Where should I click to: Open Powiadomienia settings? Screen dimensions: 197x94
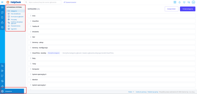[x=16, y=26]
